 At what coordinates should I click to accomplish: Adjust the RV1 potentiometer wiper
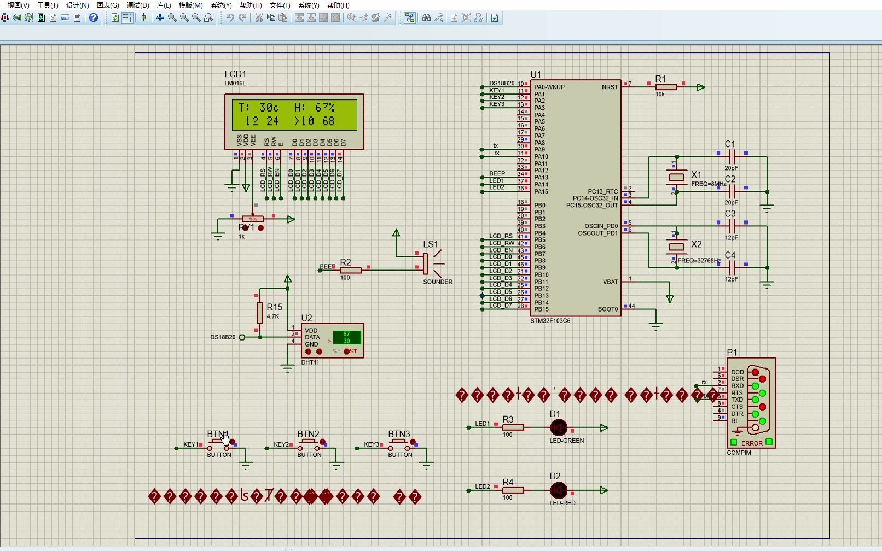[x=252, y=219]
